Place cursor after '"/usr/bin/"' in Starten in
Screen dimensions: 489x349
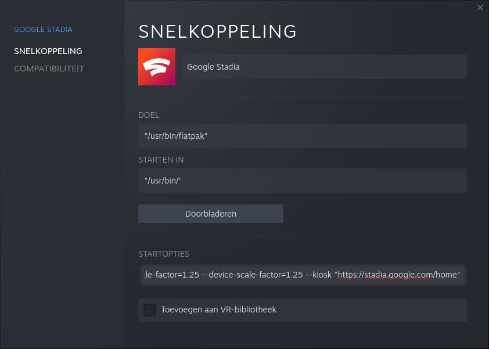click(x=182, y=181)
